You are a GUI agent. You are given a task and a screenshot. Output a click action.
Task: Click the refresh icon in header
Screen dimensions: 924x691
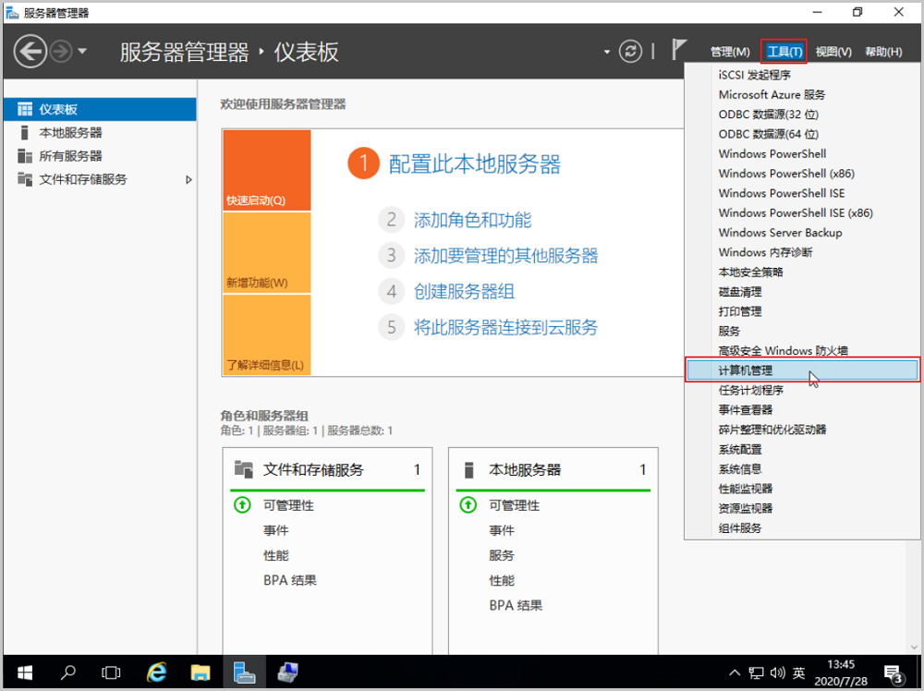click(630, 52)
